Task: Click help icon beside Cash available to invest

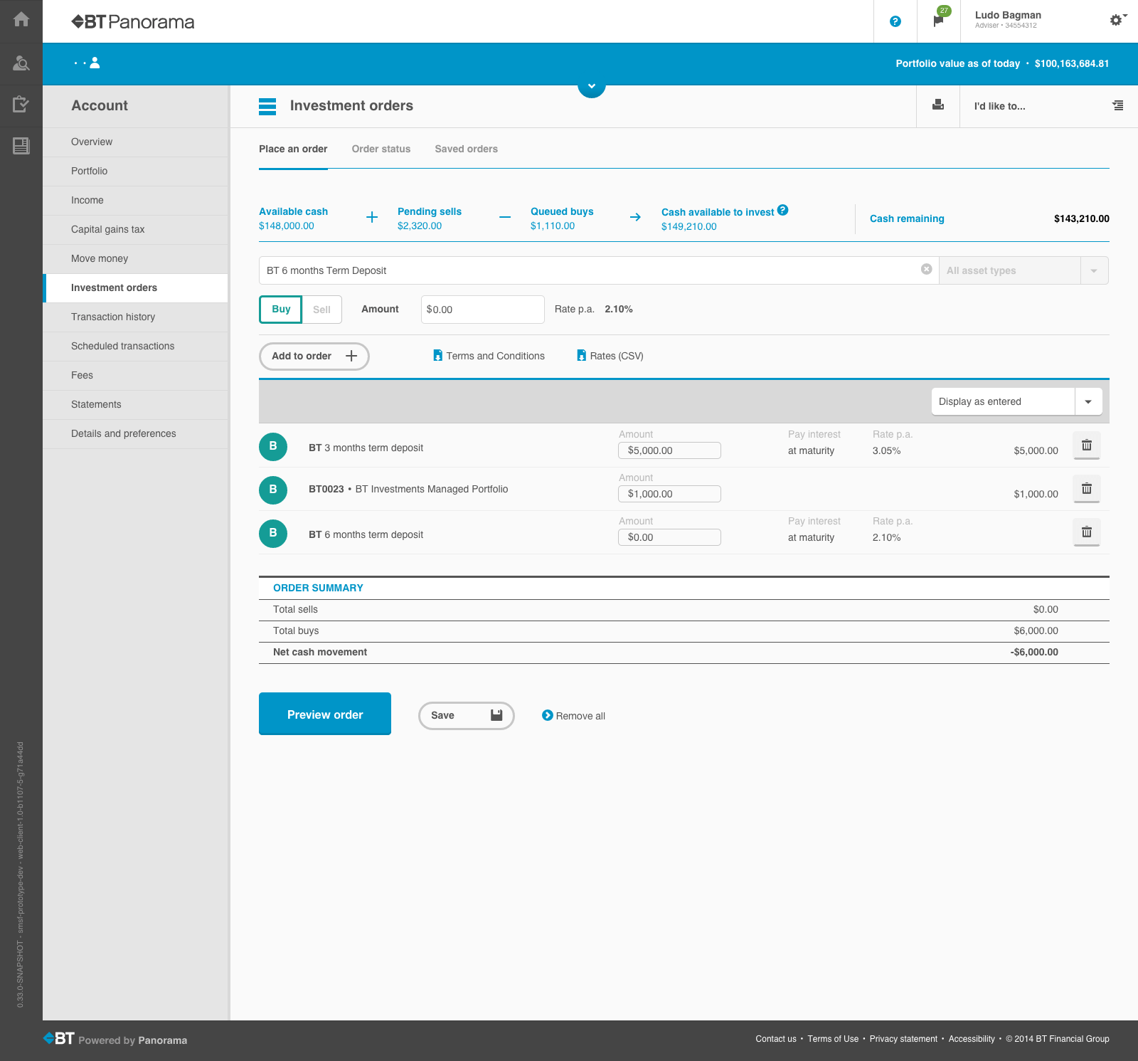Action: (x=783, y=210)
